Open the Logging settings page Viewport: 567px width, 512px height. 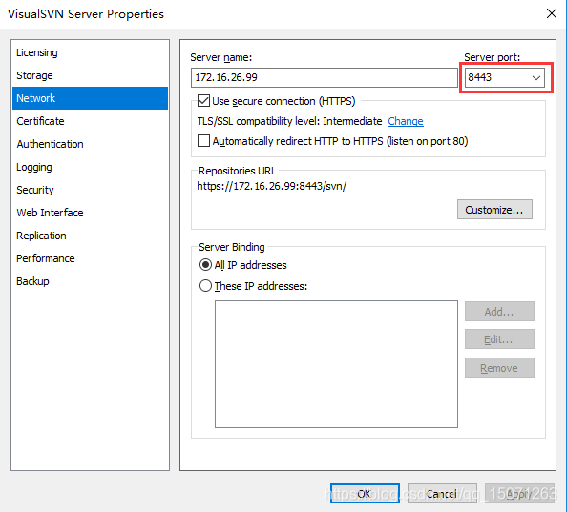90,167
